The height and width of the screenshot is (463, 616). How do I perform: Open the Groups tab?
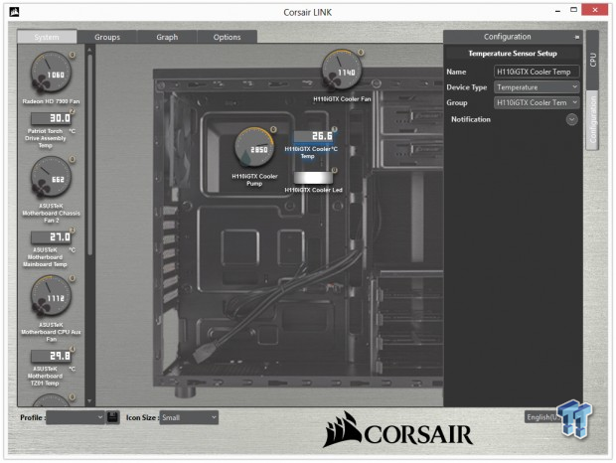(x=107, y=37)
